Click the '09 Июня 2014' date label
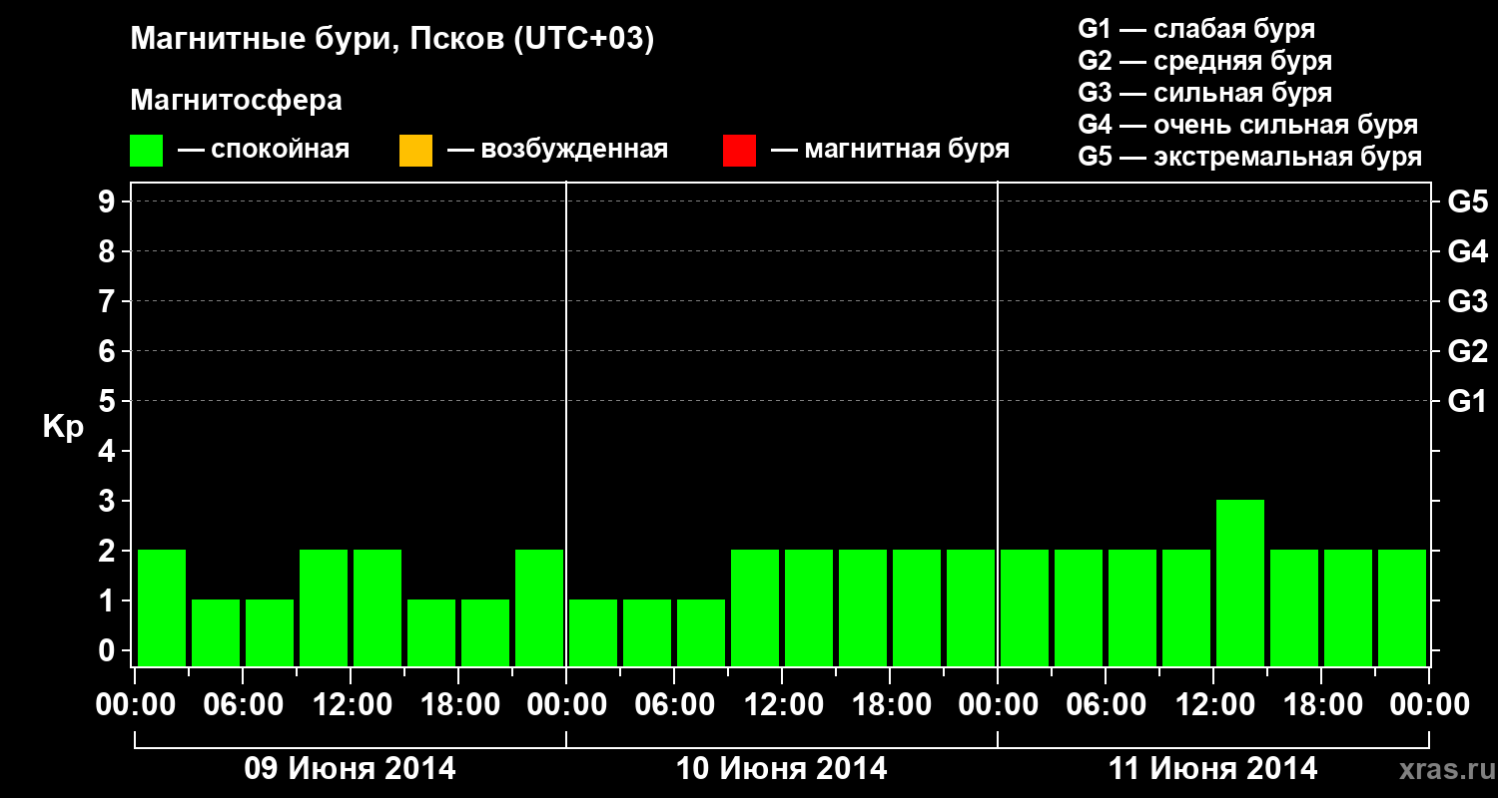Viewport: 1498px width, 798px height. (351, 769)
